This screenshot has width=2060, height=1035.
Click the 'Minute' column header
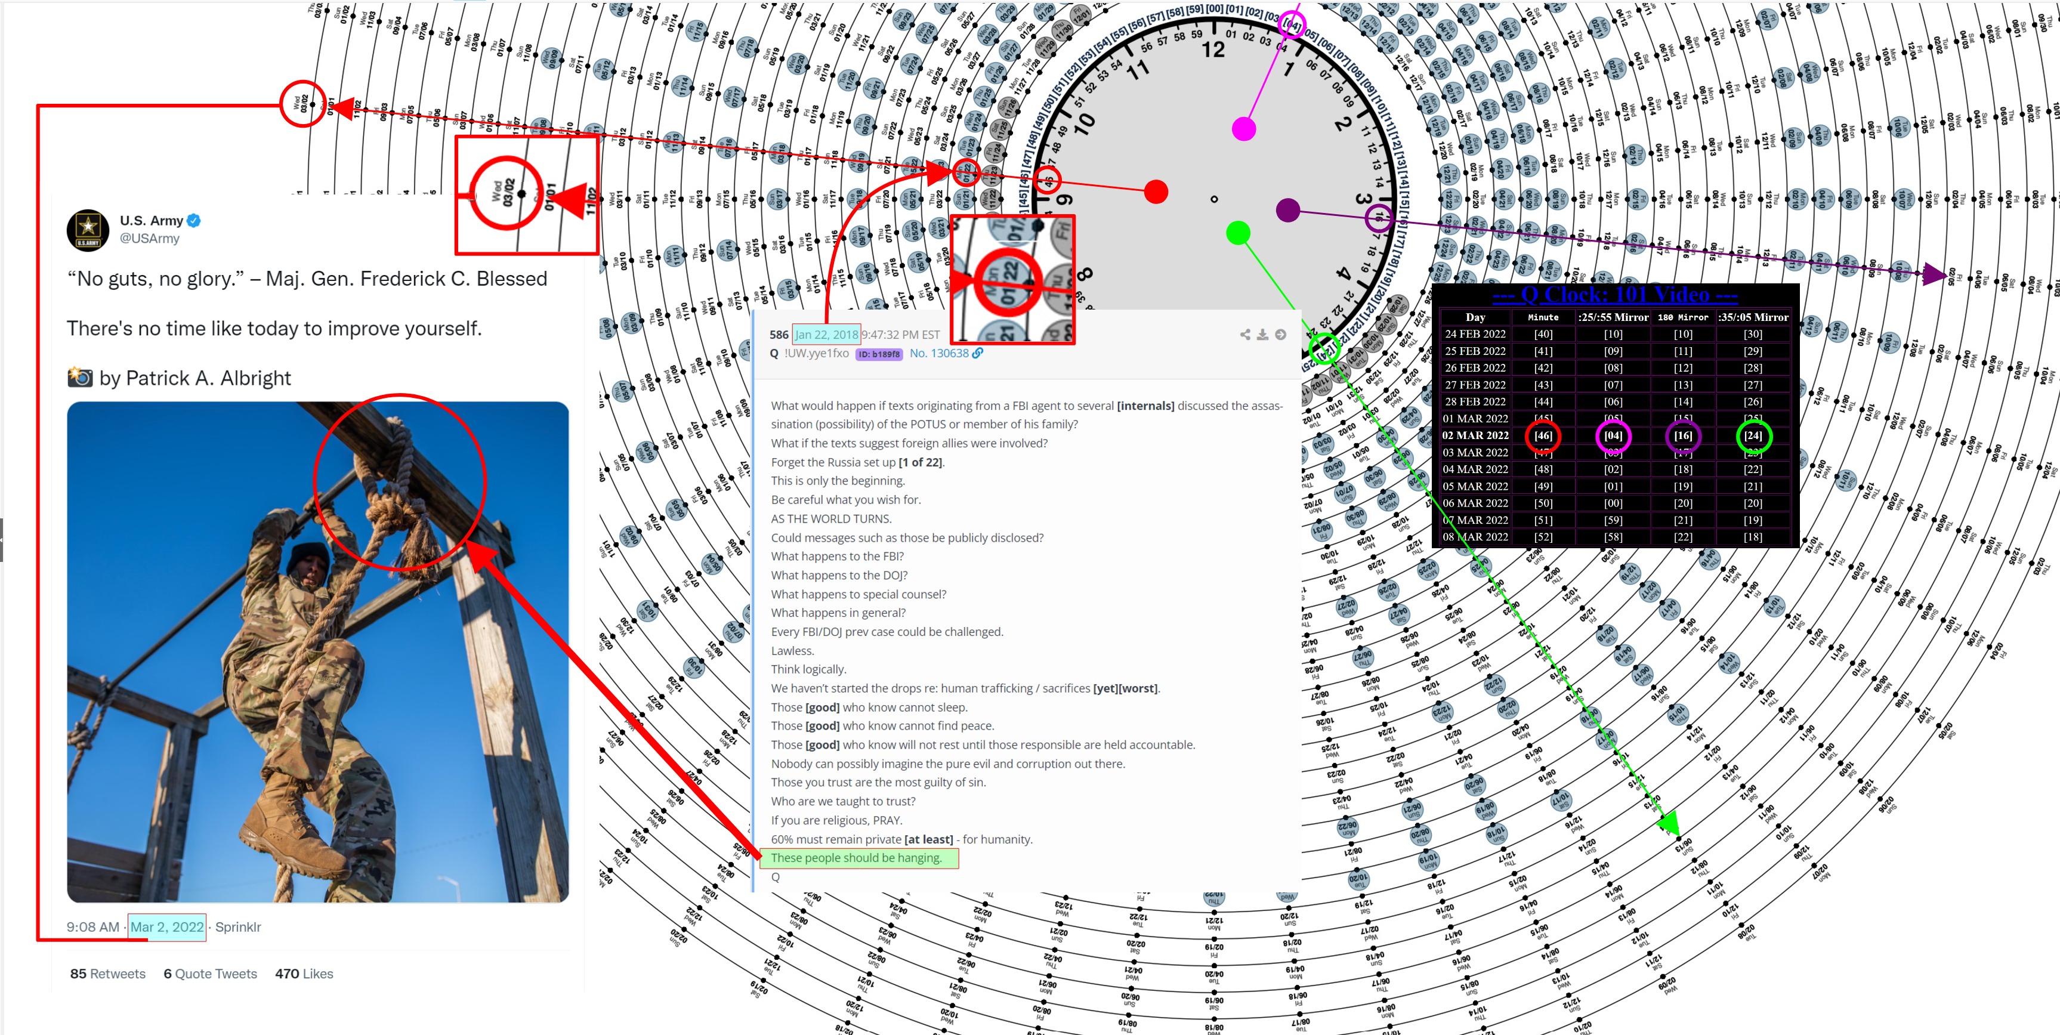pyautogui.click(x=1543, y=317)
